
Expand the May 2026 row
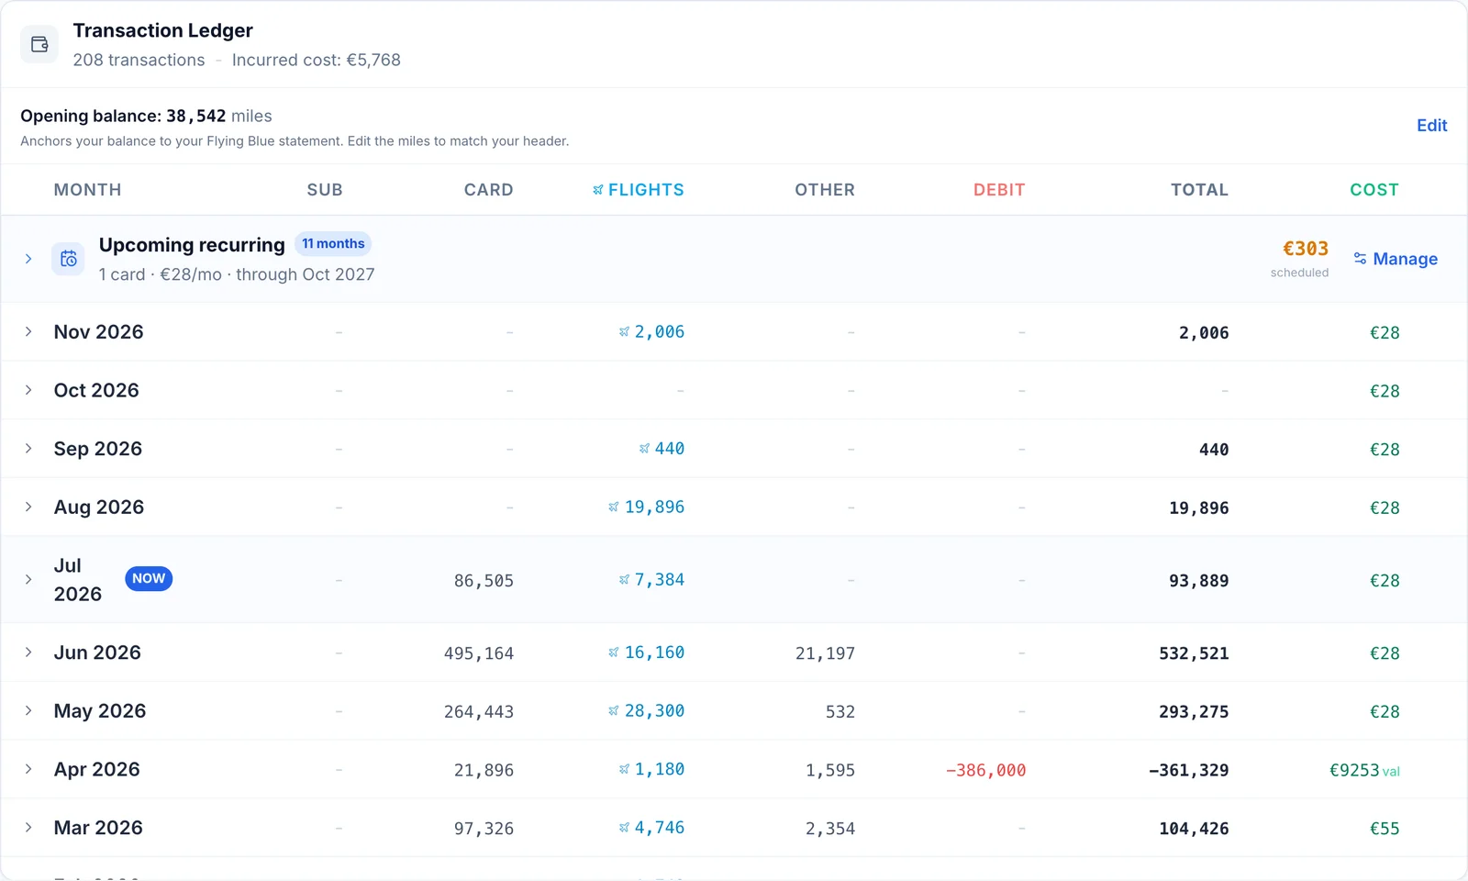(28, 710)
